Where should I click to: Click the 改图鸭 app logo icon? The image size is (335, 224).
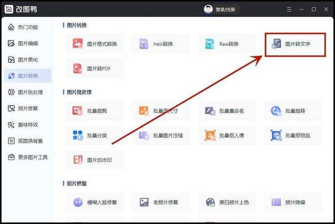tap(9, 9)
